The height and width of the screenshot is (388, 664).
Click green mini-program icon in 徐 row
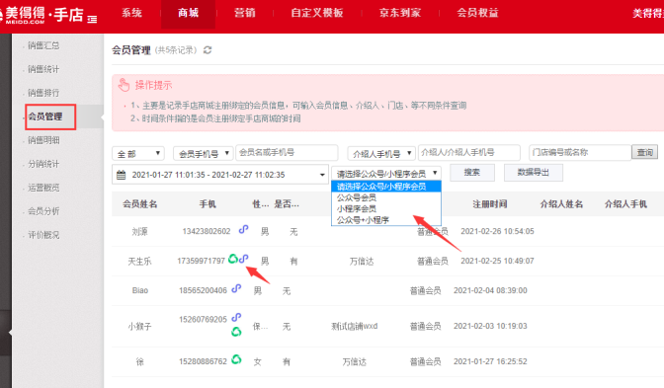tap(237, 359)
